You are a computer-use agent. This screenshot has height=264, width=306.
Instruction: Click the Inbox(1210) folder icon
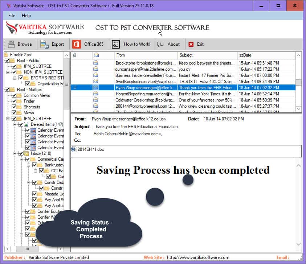coord(26,153)
